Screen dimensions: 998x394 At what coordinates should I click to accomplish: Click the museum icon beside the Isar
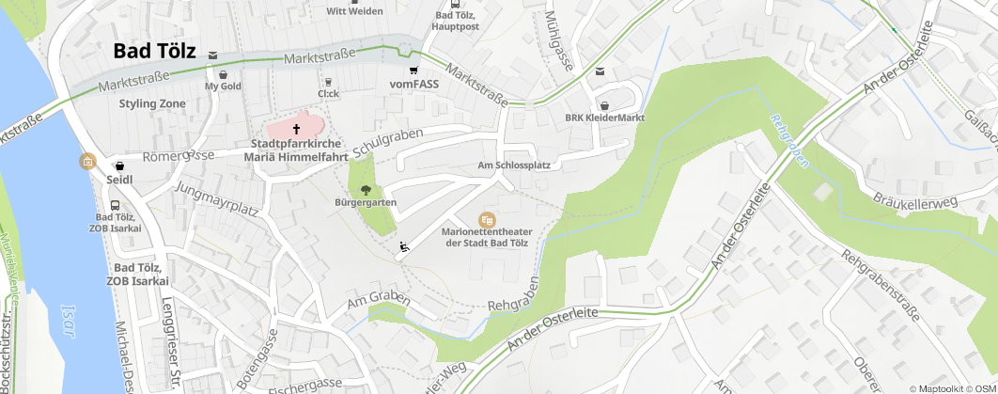click(87, 161)
